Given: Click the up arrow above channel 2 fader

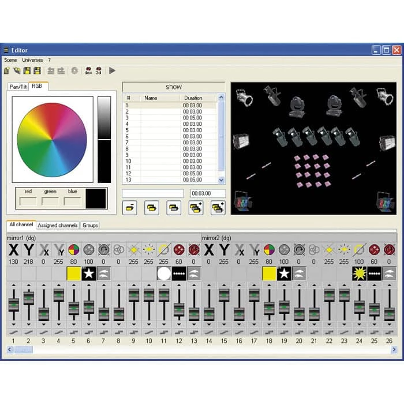Looking at the screenshot, I should coord(29,285).
